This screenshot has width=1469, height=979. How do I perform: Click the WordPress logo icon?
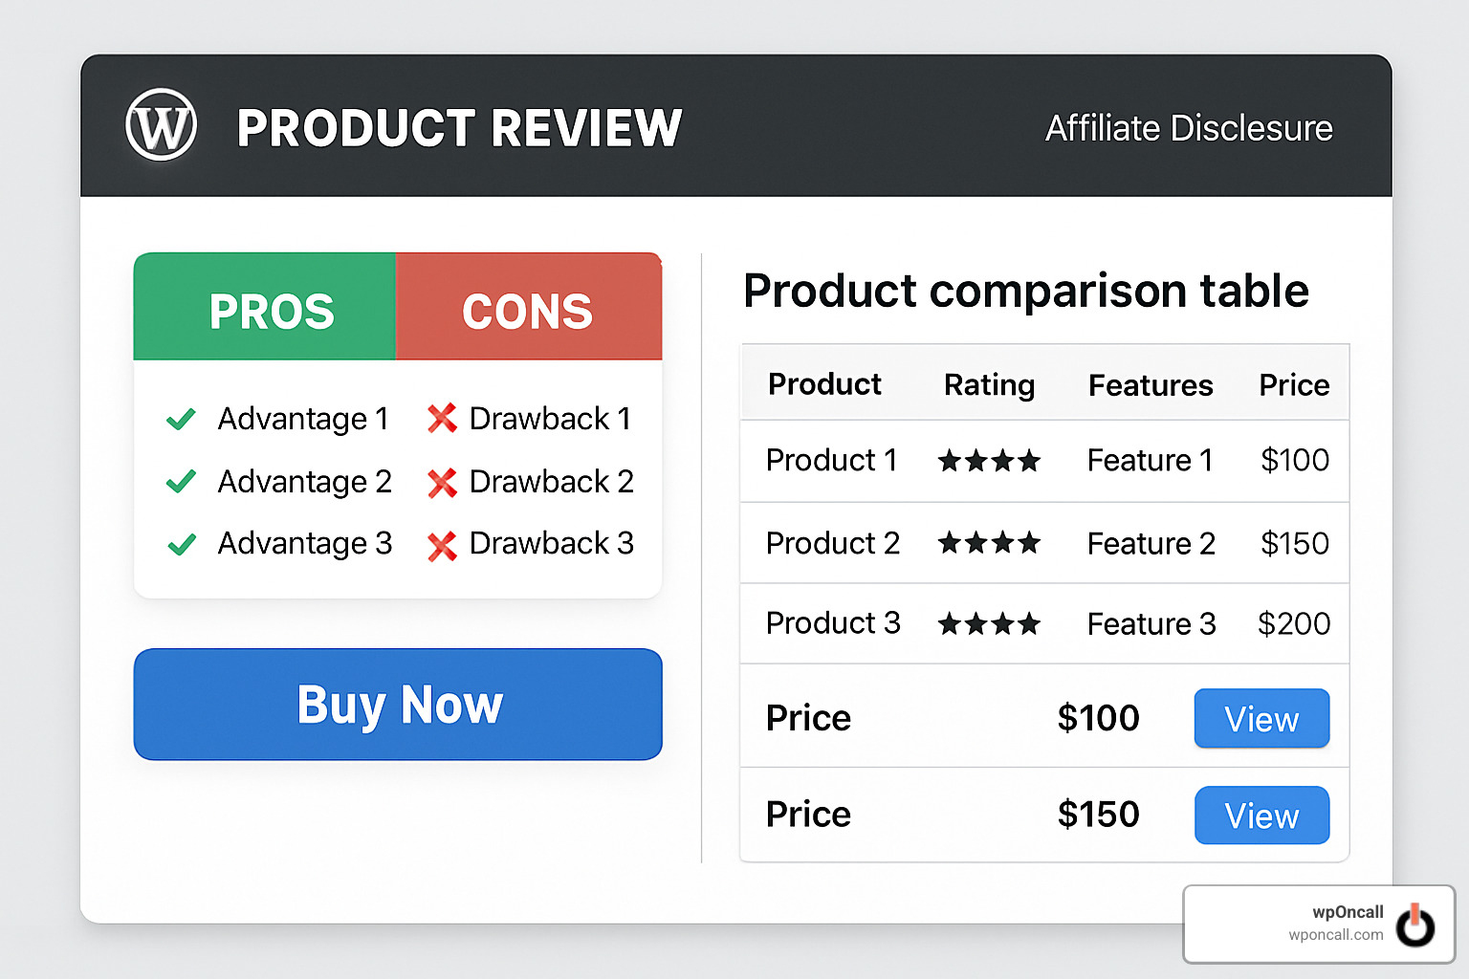161,125
